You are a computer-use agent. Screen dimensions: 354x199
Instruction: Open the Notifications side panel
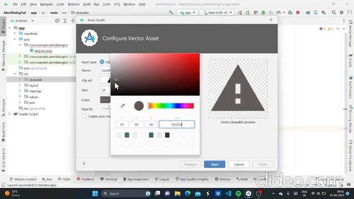click(351, 87)
